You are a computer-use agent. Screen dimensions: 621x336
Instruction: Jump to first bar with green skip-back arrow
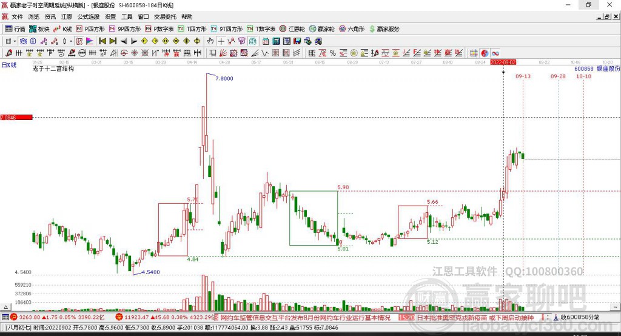[x=102, y=41]
